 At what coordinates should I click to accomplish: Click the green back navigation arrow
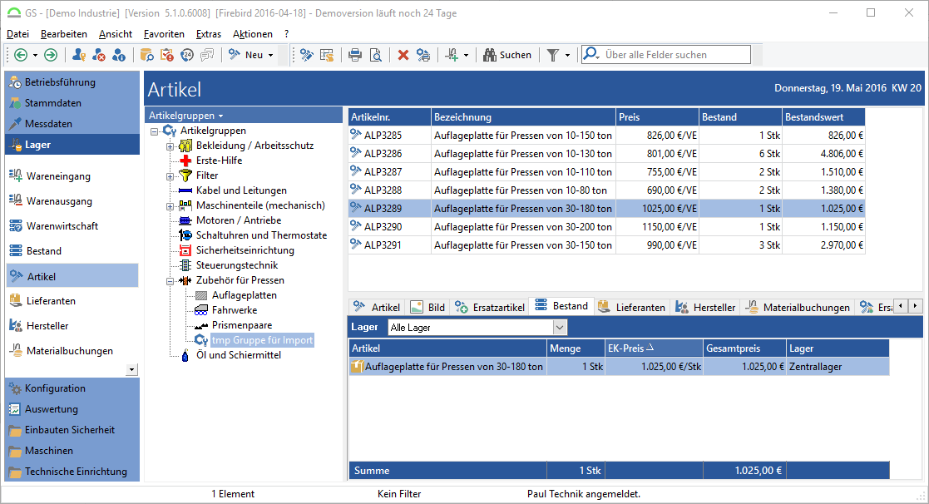tap(21, 55)
